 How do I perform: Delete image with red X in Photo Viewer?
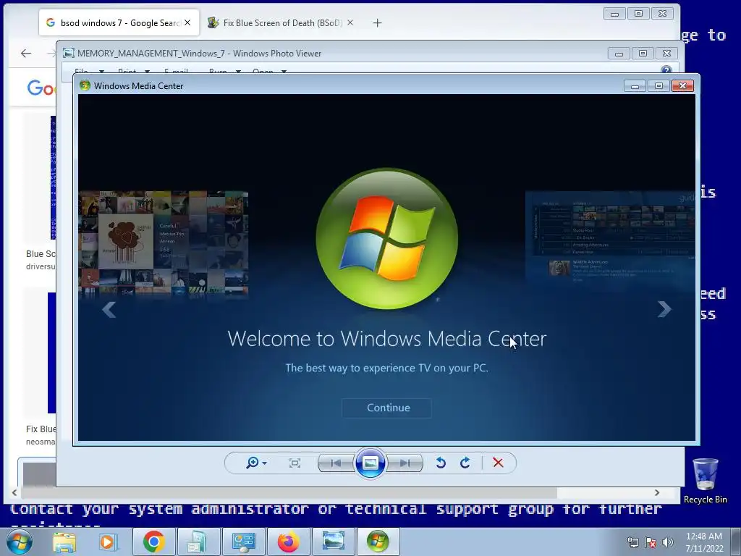click(498, 463)
